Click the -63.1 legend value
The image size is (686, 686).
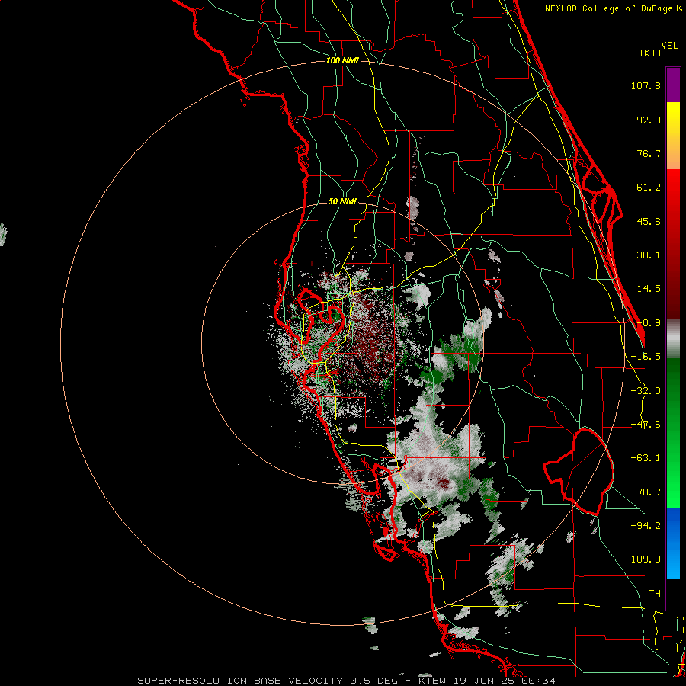[x=646, y=458]
